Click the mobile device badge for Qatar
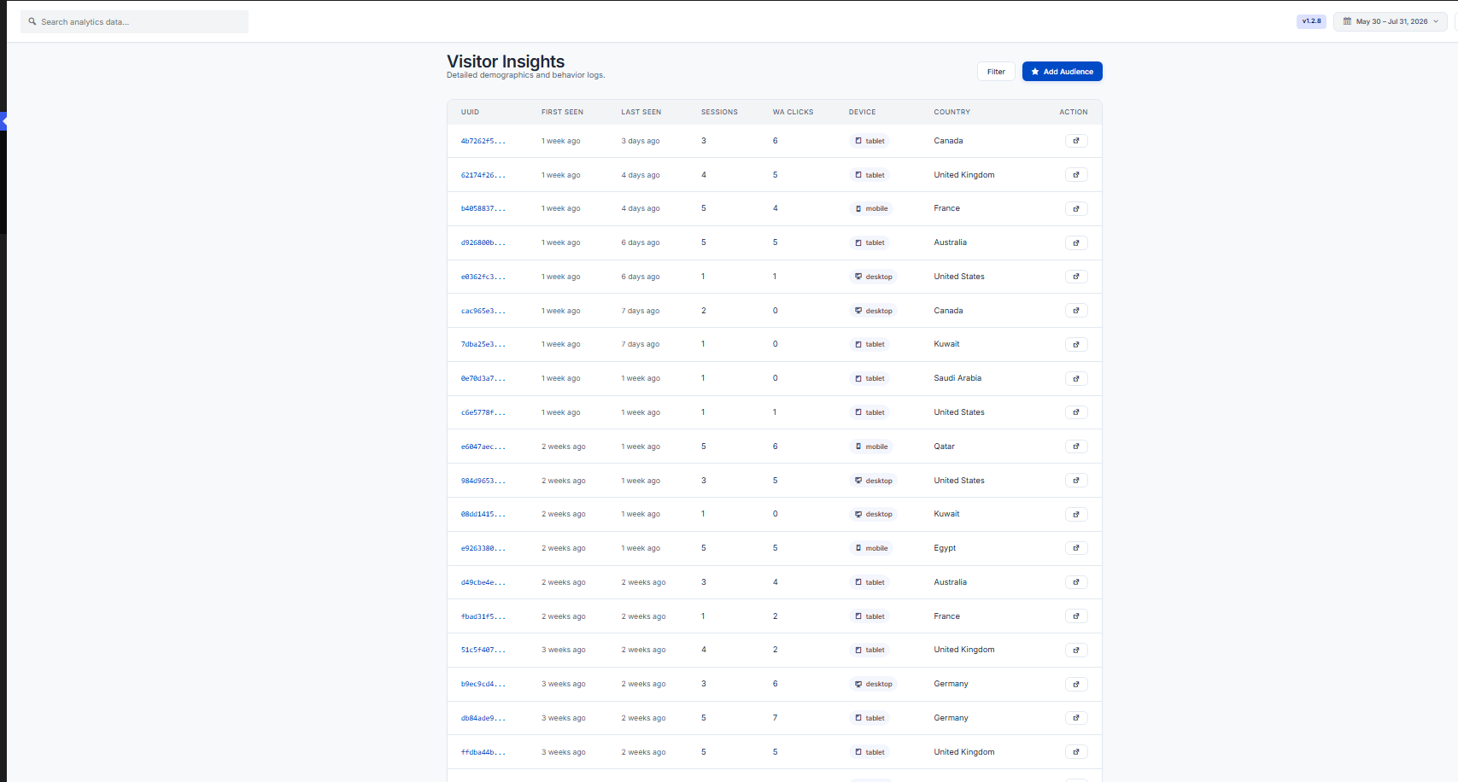The width and height of the screenshot is (1458, 782). pyautogui.click(x=871, y=446)
